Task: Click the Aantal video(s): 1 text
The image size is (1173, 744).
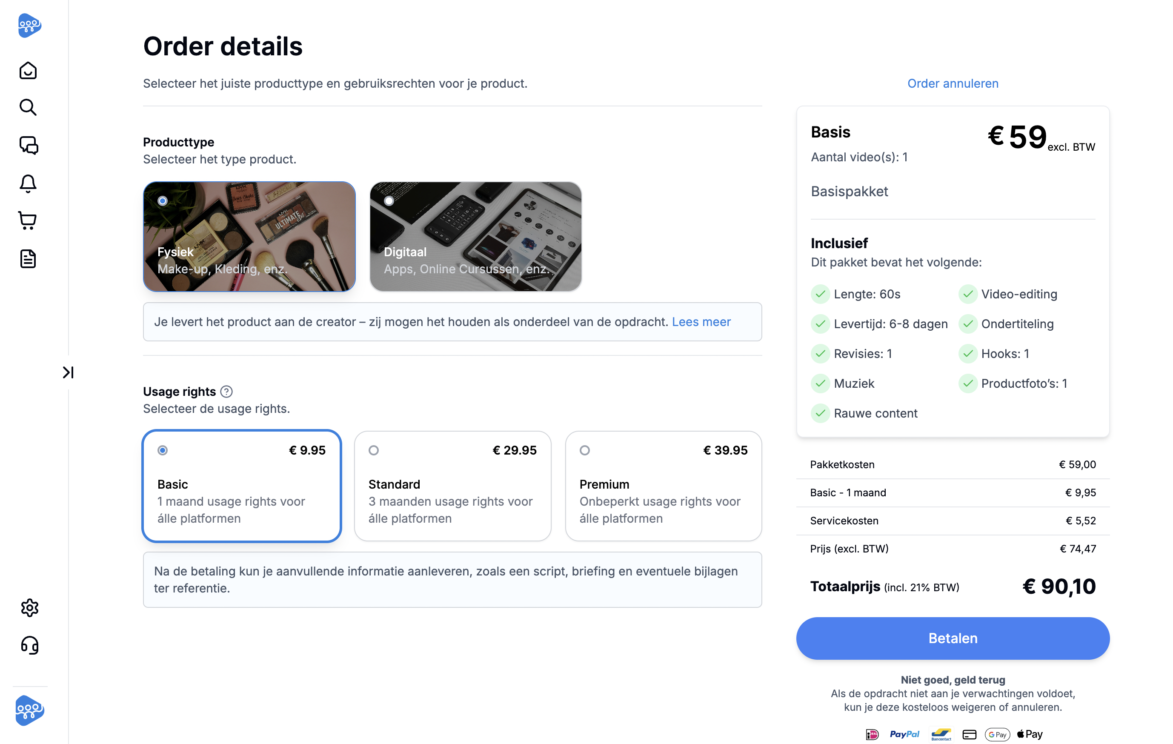Action: [x=859, y=157]
